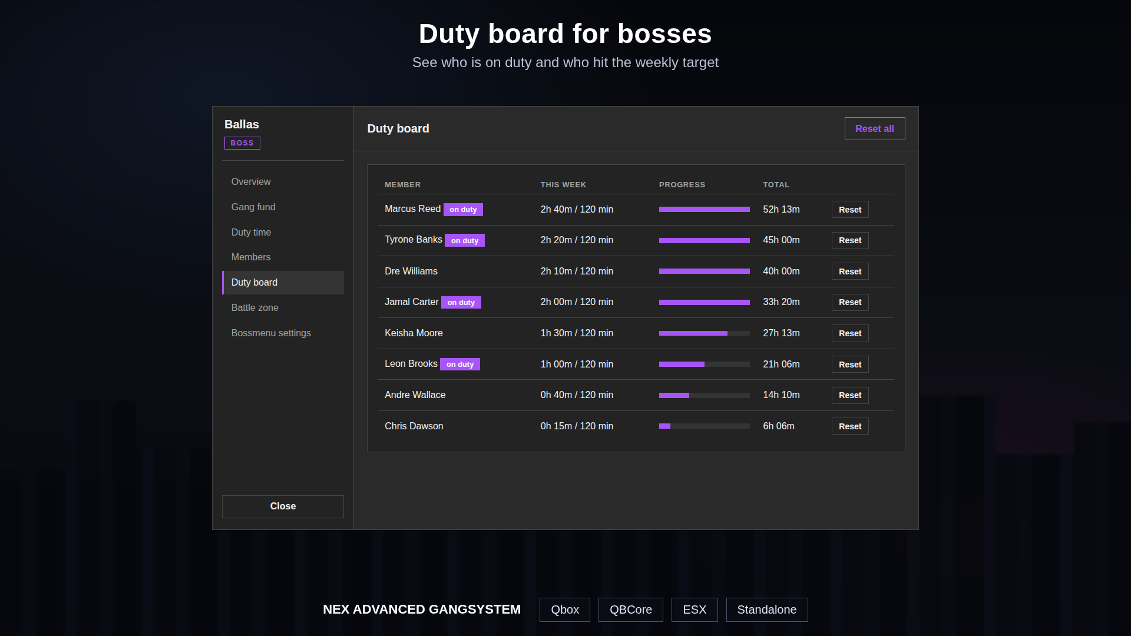Reset Dre Williams' duty time
This screenshot has width=1131, height=636.
coord(850,271)
